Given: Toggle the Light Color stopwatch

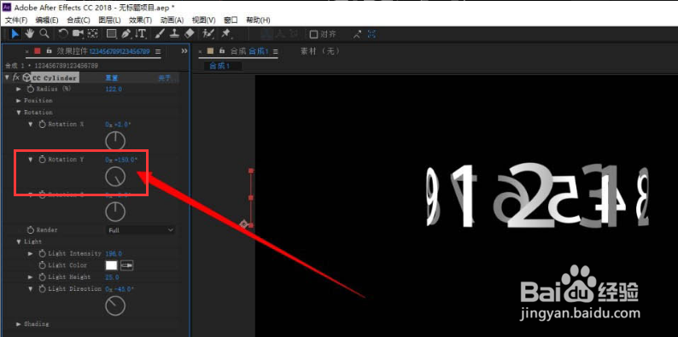Looking at the screenshot, I should tap(42, 265).
